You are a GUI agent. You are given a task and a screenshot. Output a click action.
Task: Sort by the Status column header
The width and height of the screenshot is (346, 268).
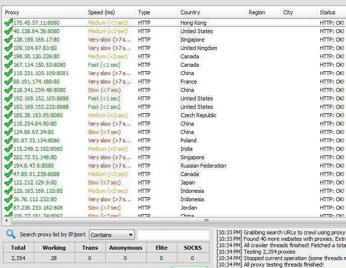(x=332, y=12)
